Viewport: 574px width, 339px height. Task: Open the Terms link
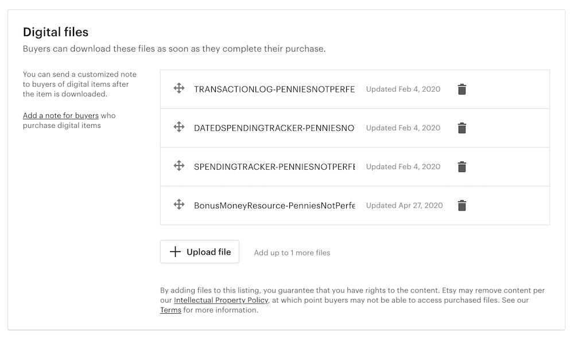point(170,310)
